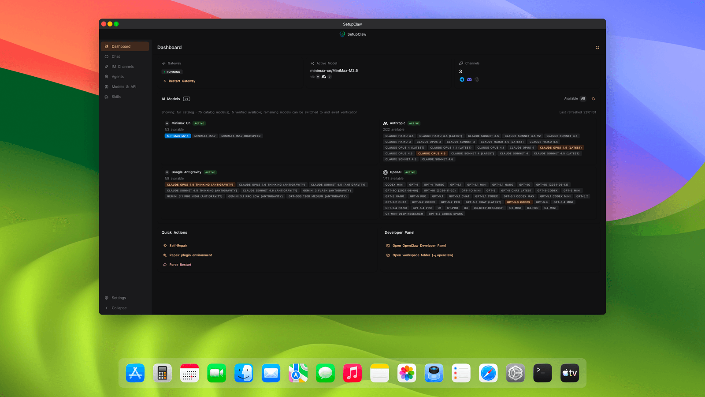This screenshot has height=397, width=705.
Task: Click the Anthropic logo under Active Model
Action: click(x=324, y=77)
